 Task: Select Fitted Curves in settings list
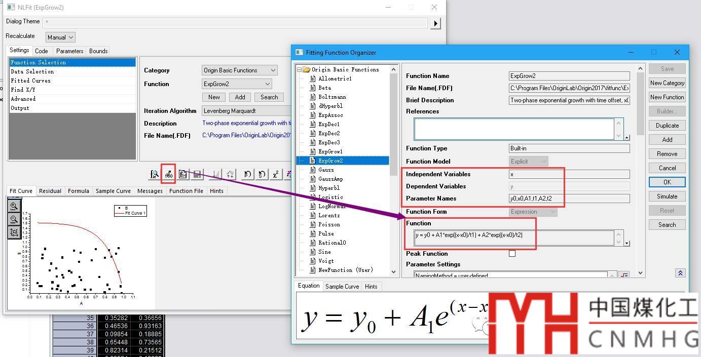[x=72, y=81]
